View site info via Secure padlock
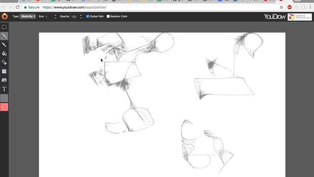The height and width of the screenshot is (177, 314). (x=31, y=7)
